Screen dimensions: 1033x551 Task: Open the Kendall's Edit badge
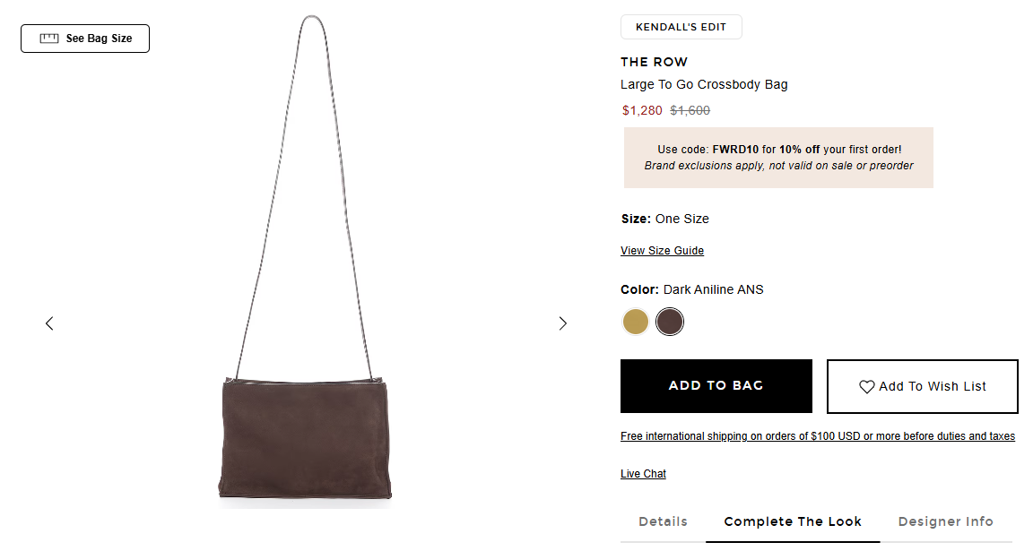tap(681, 27)
